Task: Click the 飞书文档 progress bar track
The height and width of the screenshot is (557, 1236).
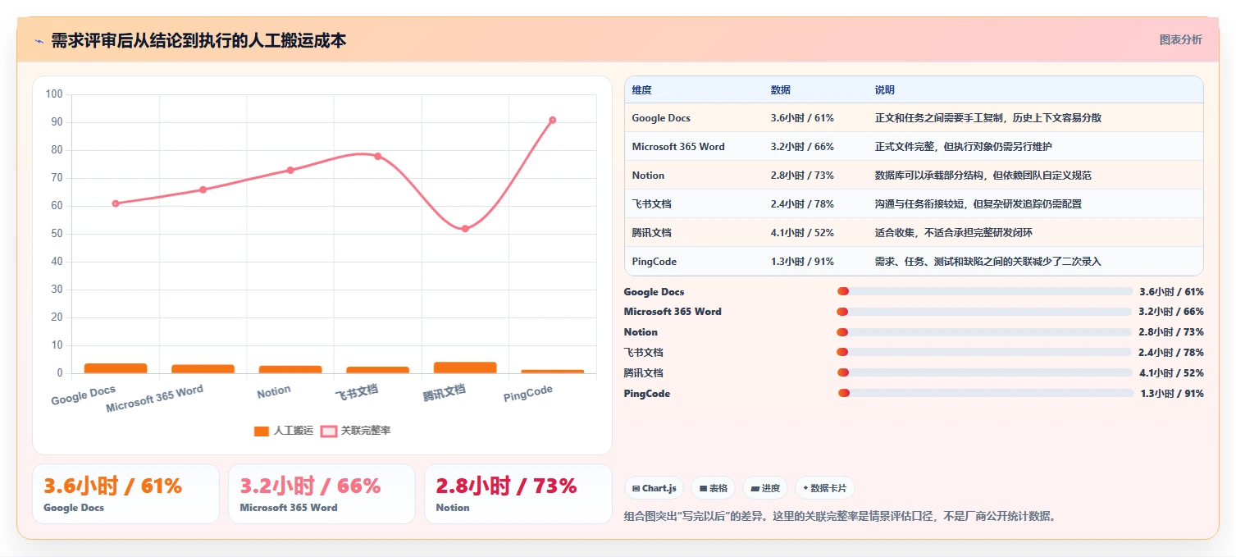Action: click(x=984, y=352)
